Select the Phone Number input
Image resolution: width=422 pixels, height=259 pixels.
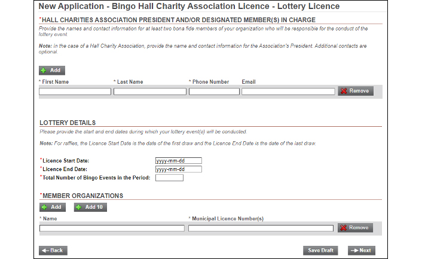pyautogui.click(x=214, y=92)
